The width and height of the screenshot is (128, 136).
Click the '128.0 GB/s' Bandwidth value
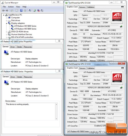115,110
